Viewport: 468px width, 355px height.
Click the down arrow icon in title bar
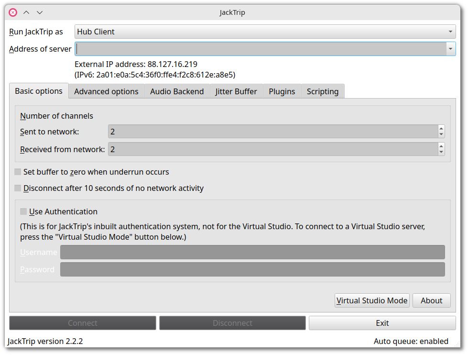40,12
